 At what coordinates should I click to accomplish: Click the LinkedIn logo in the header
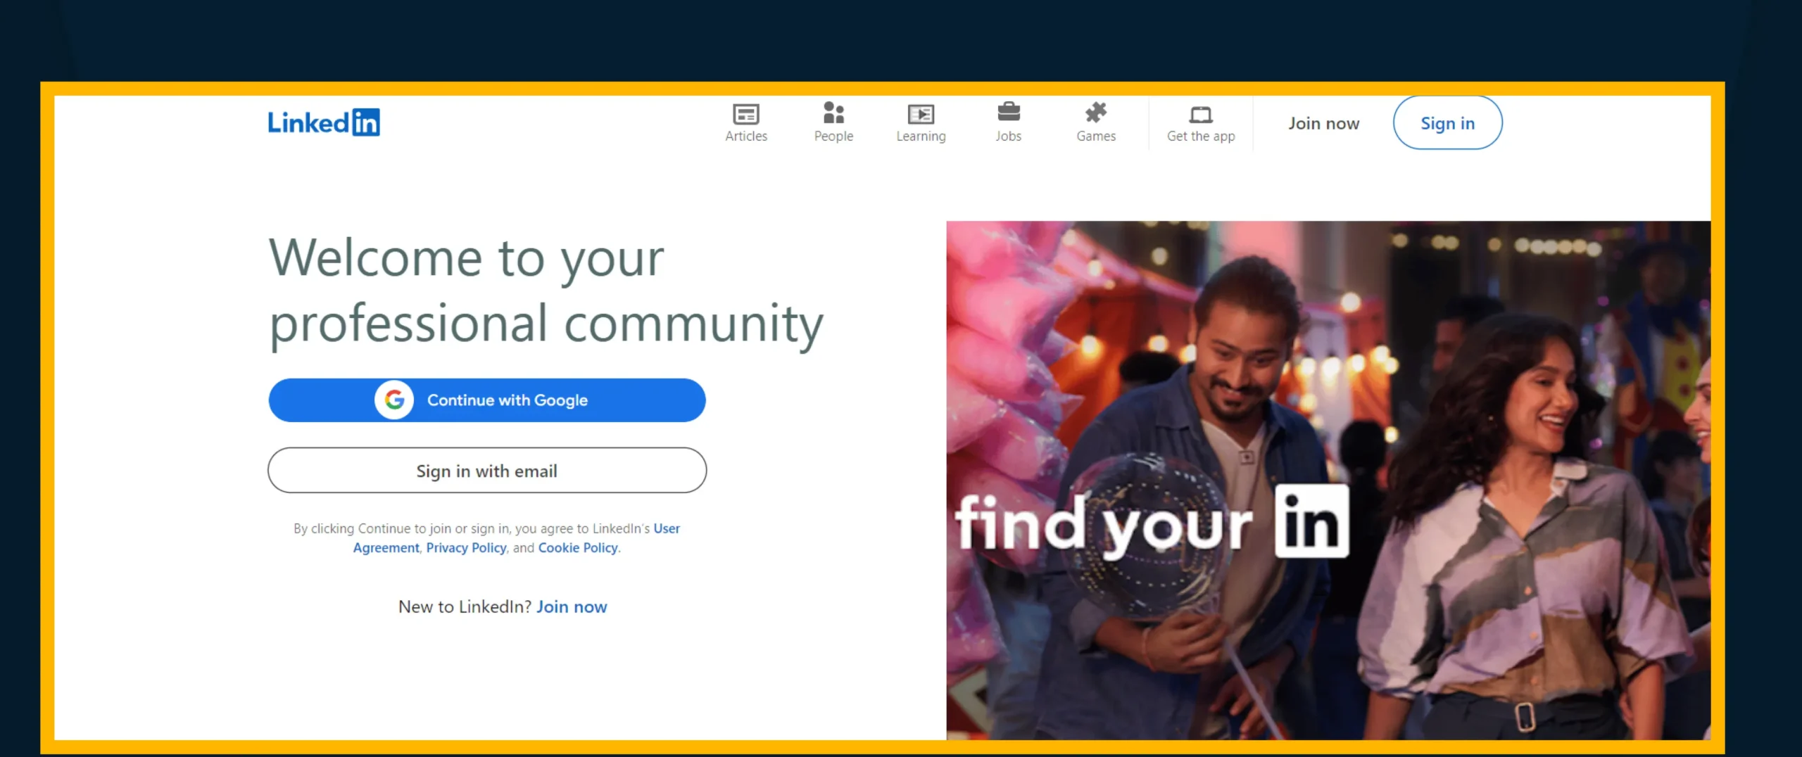[x=323, y=122]
